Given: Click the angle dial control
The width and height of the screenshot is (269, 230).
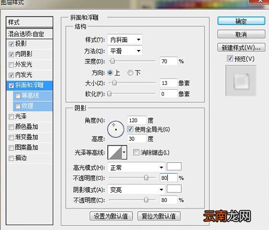Looking at the screenshot, I should point(116,129).
